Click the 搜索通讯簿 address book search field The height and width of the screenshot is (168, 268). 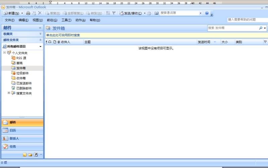click(x=180, y=13)
